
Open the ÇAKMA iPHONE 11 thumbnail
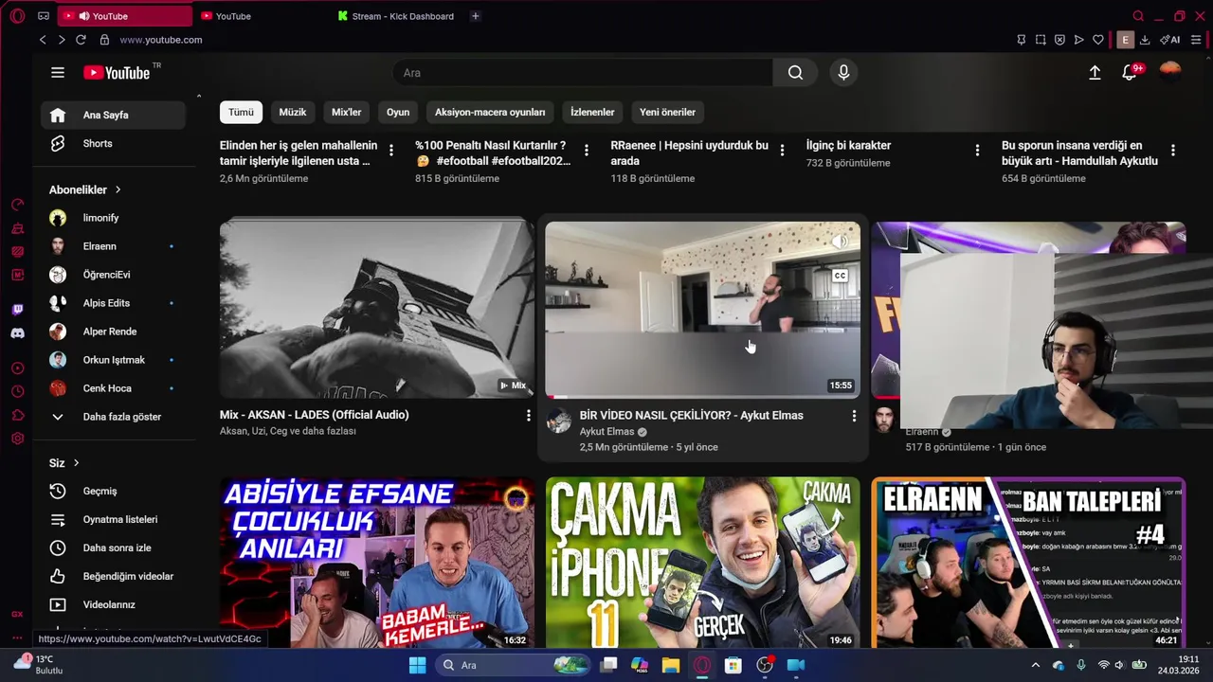click(702, 562)
